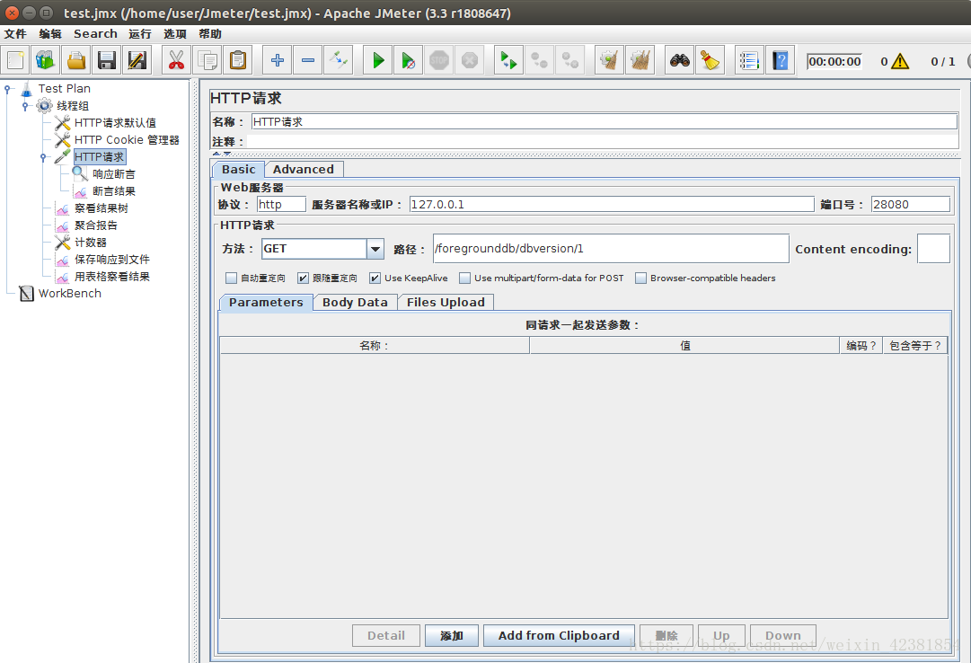The image size is (971, 663).
Task: Open Search with binoculars icon
Action: [679, 61]
